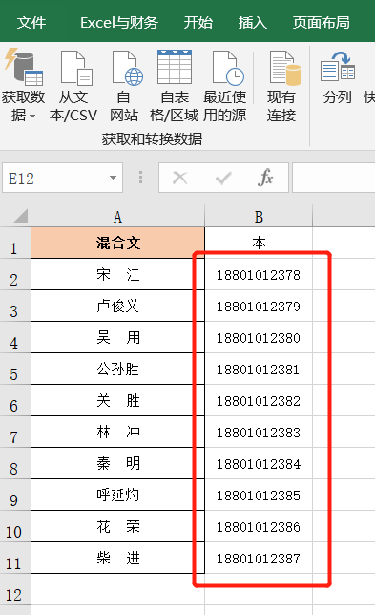This screenshot has height=615, width=375.
Task: Click the header cell 混合文
Action: 117,243
